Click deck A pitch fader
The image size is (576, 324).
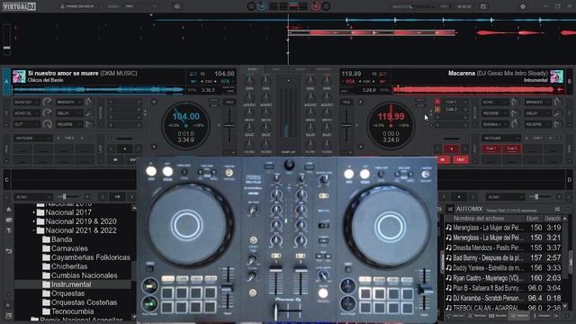229,126
